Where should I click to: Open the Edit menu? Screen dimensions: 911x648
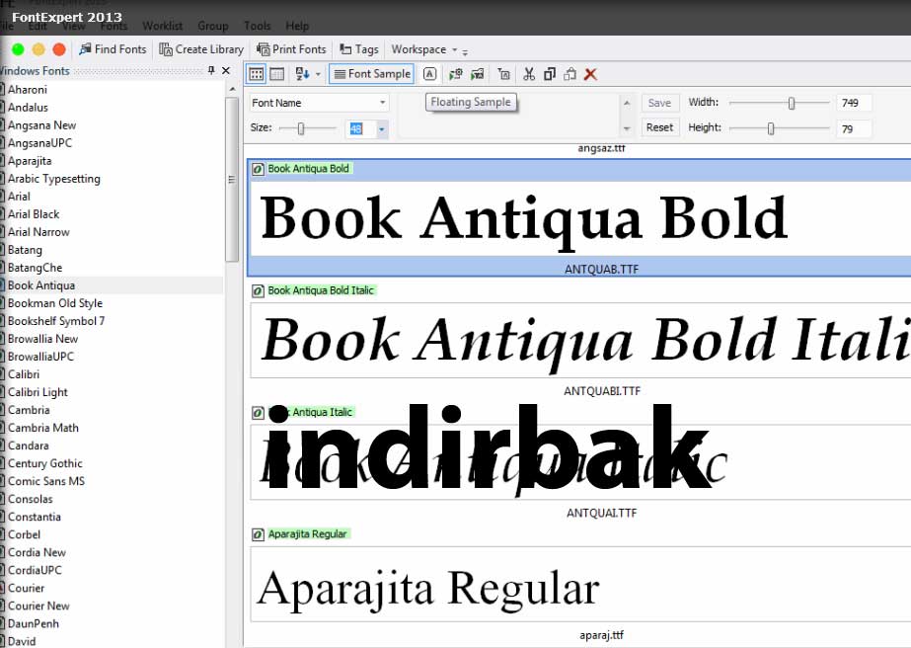38,26
